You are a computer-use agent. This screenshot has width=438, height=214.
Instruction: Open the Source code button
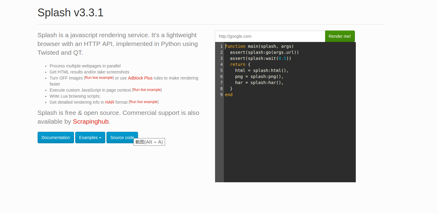click(122, 138)
